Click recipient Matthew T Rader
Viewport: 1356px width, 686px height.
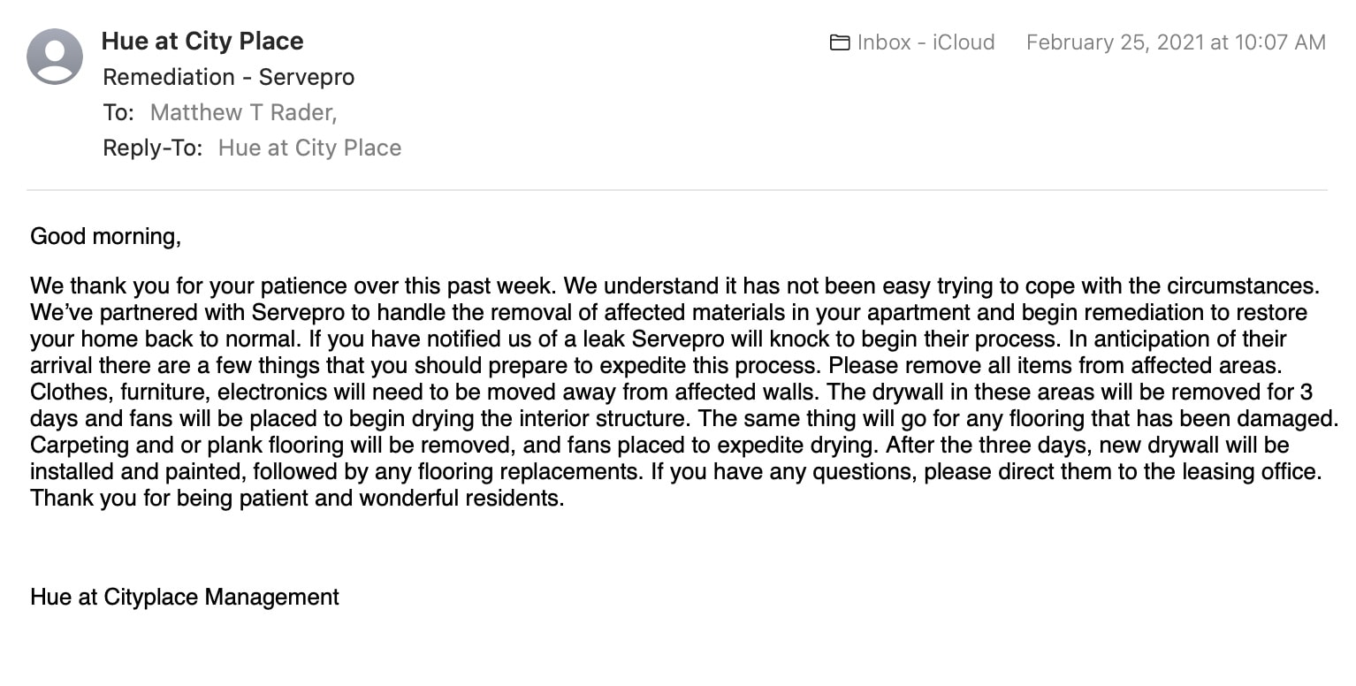[244, 112]
